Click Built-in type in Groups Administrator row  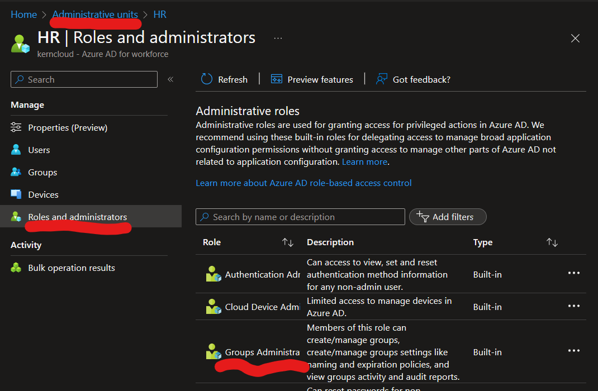[487, 352]
